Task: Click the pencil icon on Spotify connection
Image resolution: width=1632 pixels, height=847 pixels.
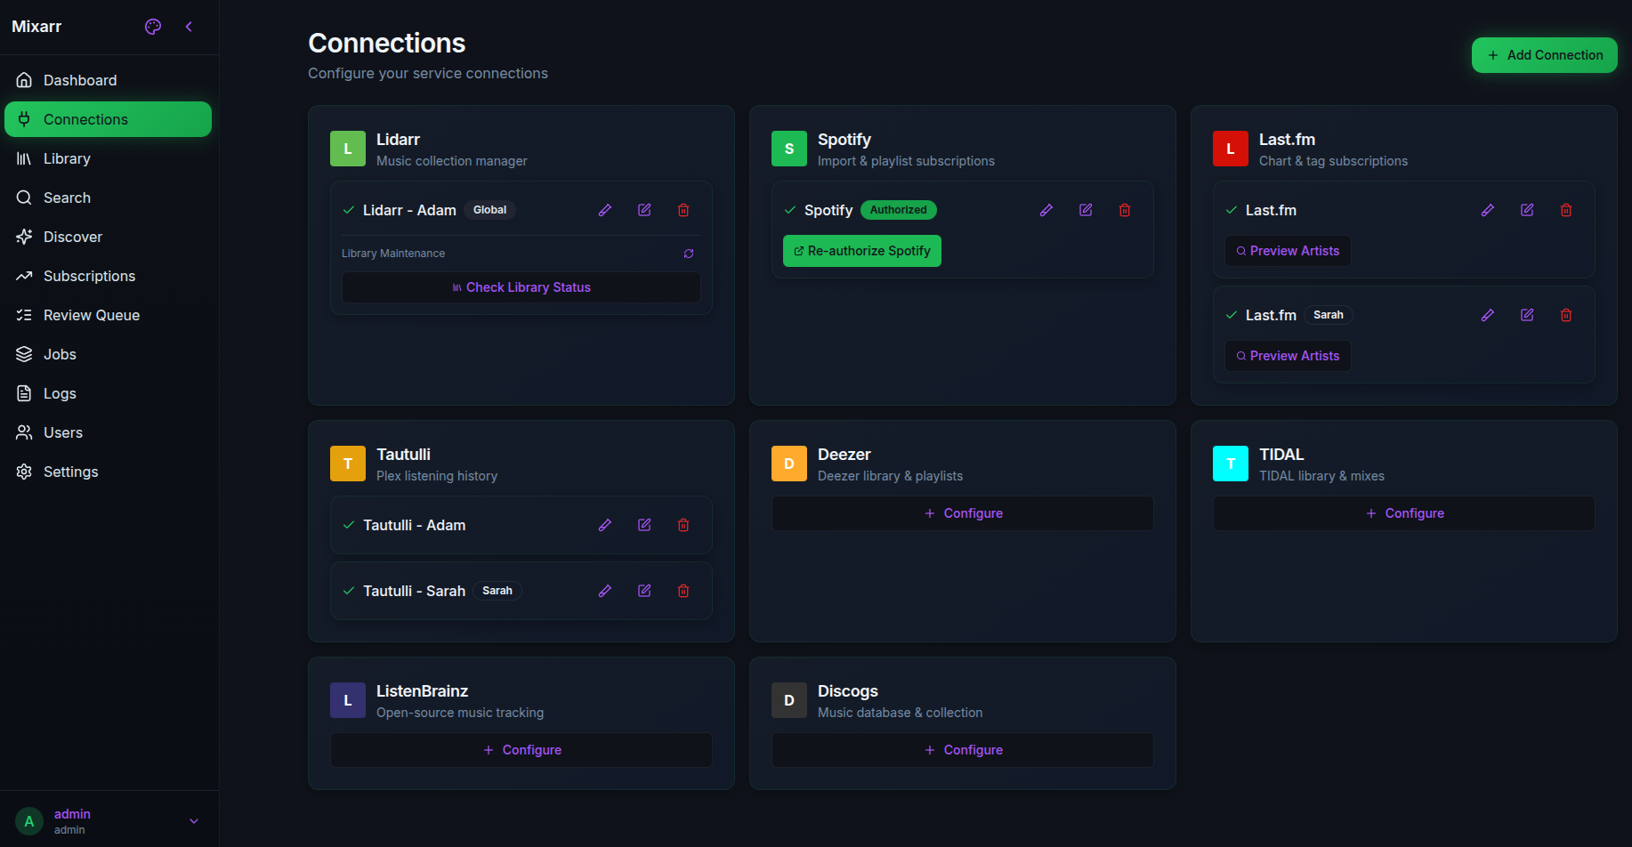Action: coord(1046,210)
